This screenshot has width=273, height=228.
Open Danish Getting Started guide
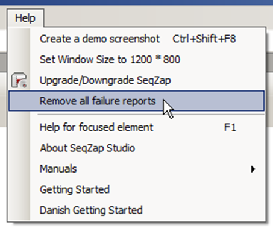(91, 211)
